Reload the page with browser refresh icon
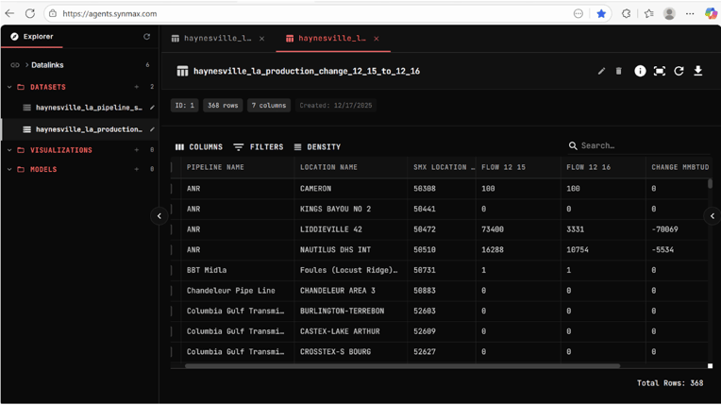The width and height of the screenshot is (721, 405). pos(30,13)
